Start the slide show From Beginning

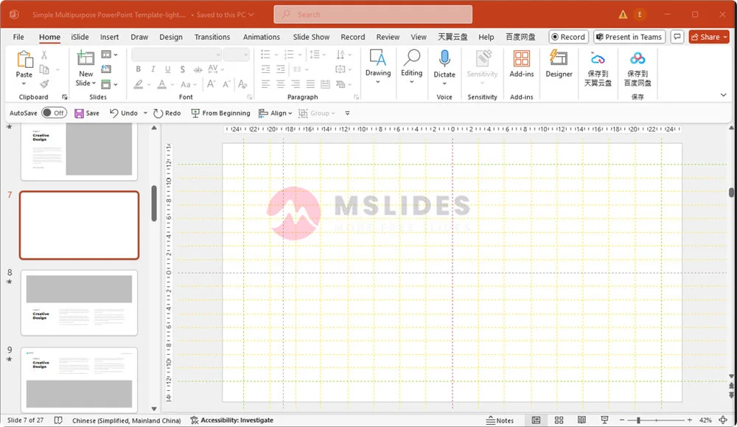[220, 114]
